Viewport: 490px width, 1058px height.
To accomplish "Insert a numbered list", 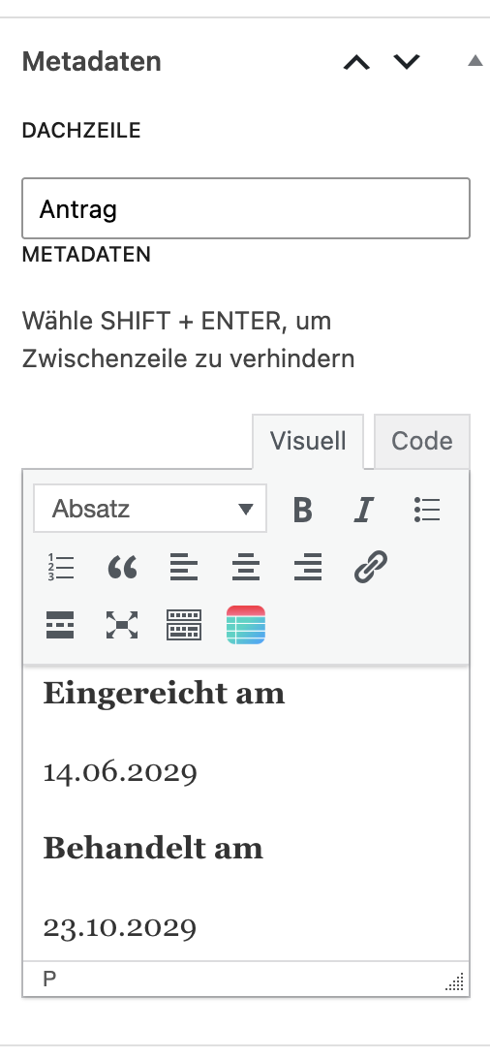I will (x=61, y=567).
